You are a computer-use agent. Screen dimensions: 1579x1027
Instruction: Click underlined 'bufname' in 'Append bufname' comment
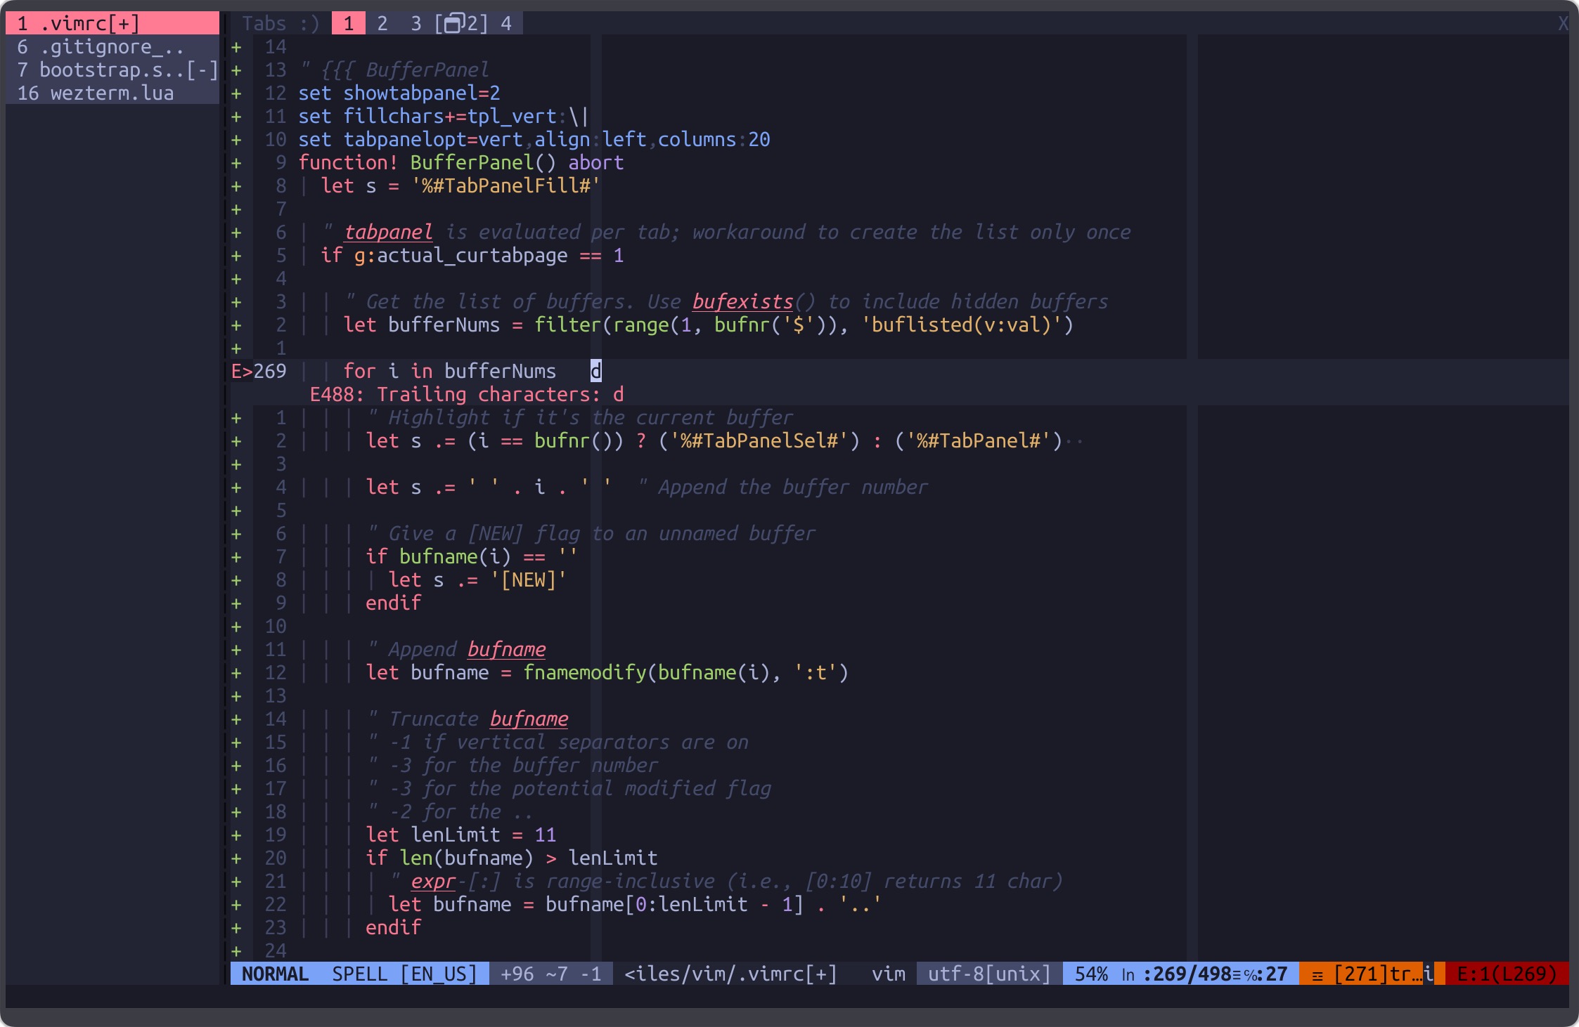pos(506,649)
